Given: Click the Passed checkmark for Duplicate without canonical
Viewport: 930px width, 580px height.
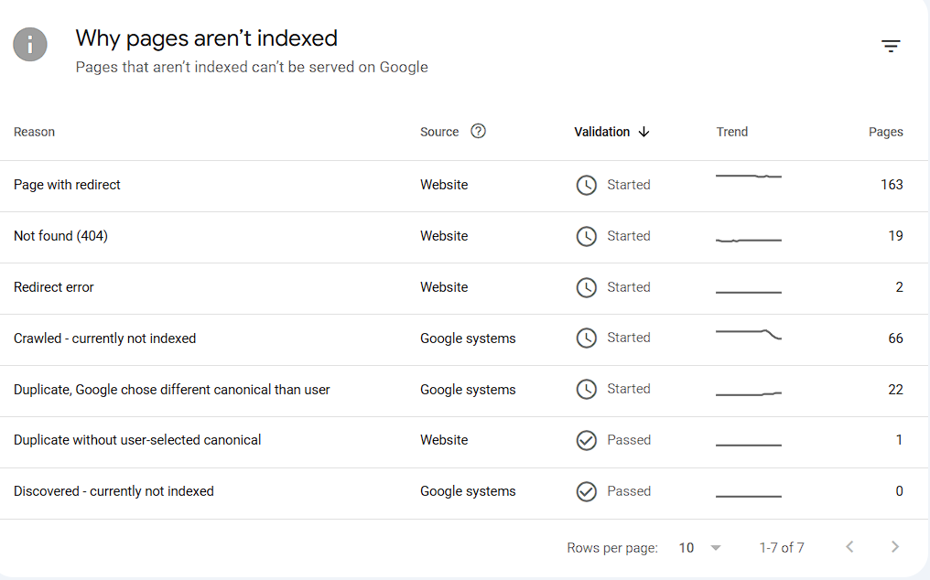Looking at the screenshot, I should (x=586, y=440).
